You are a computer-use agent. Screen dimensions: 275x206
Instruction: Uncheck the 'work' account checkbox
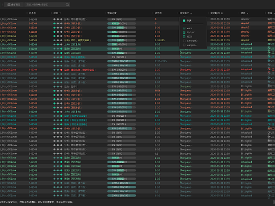coord(184,28)
